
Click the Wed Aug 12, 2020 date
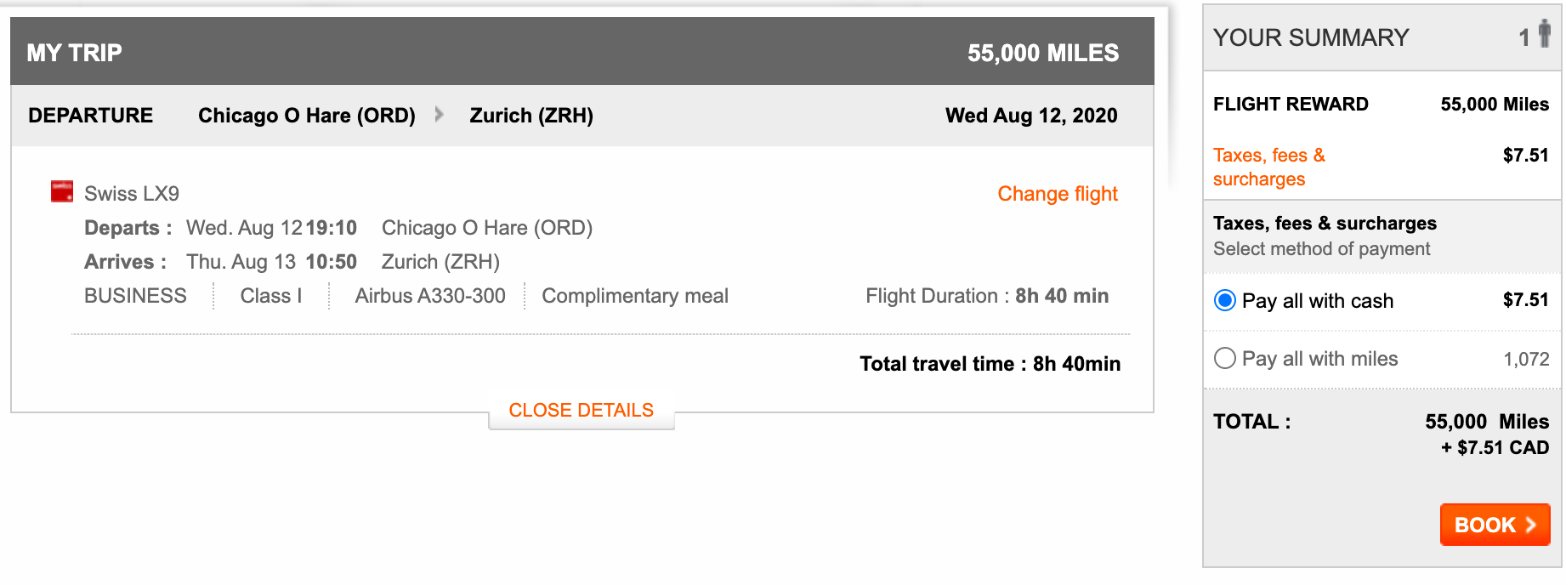(x=1030, y=116)
